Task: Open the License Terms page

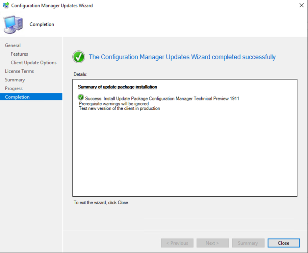Action: pyautogui.click(x=19, y=71)
